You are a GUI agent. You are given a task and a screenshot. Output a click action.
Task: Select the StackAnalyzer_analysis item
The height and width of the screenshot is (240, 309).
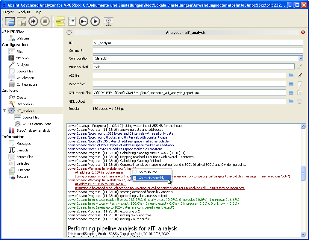point(33,130)
